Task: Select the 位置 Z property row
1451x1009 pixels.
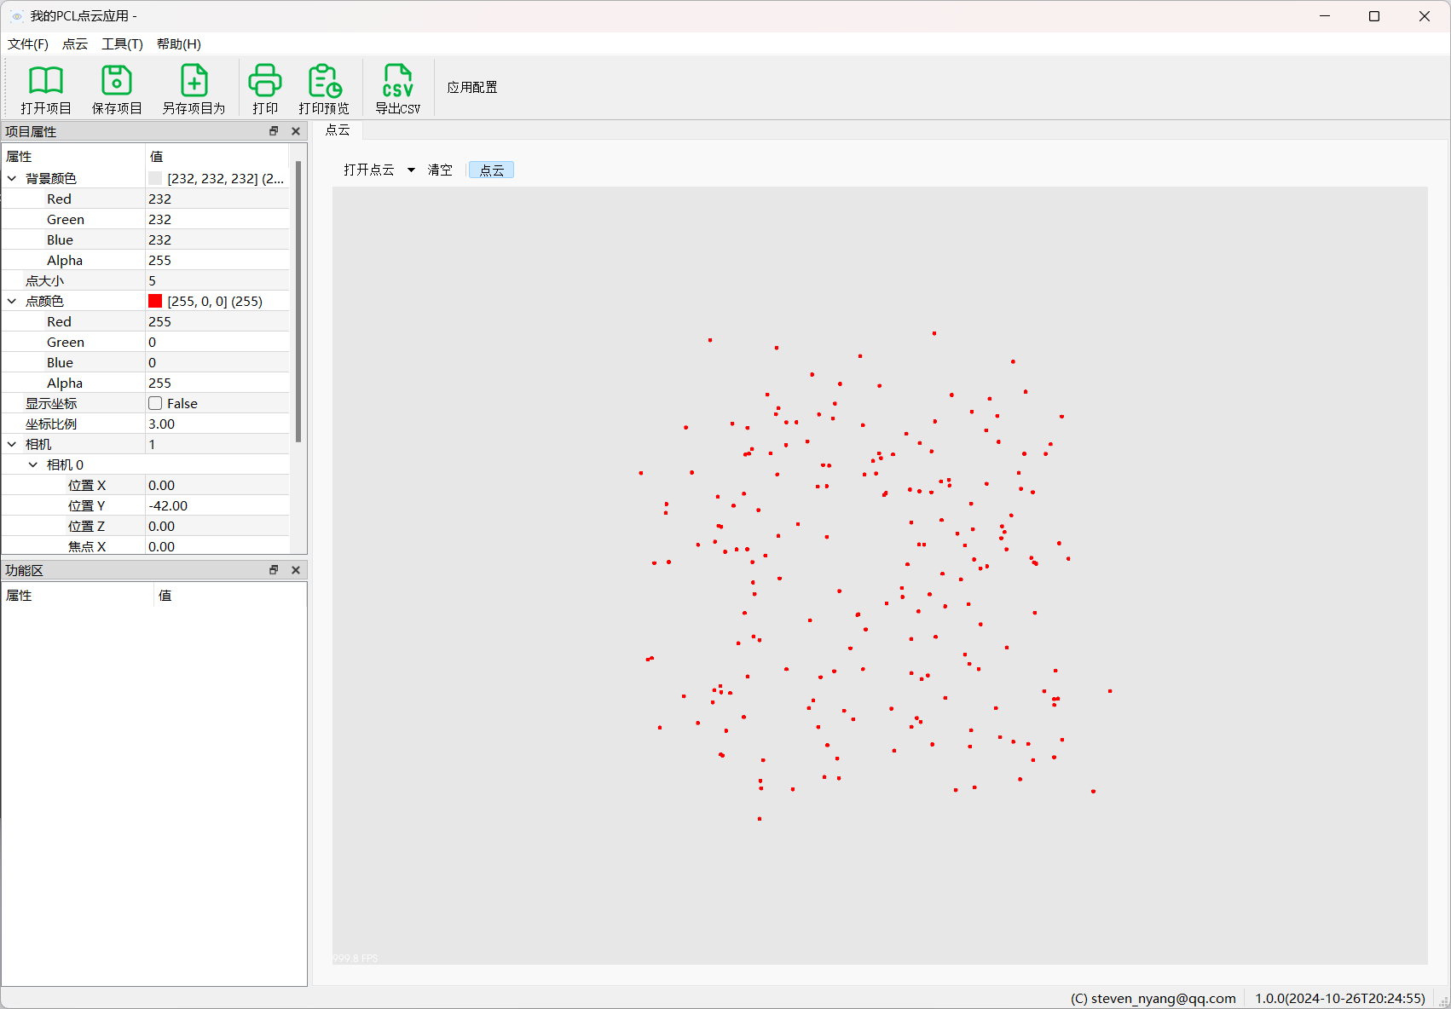Action: [x=145, y=526]
